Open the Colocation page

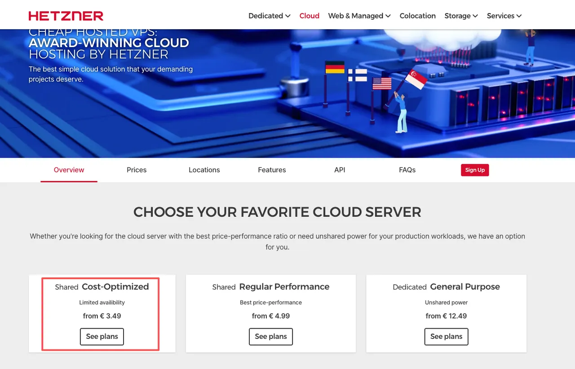(417, 16)
